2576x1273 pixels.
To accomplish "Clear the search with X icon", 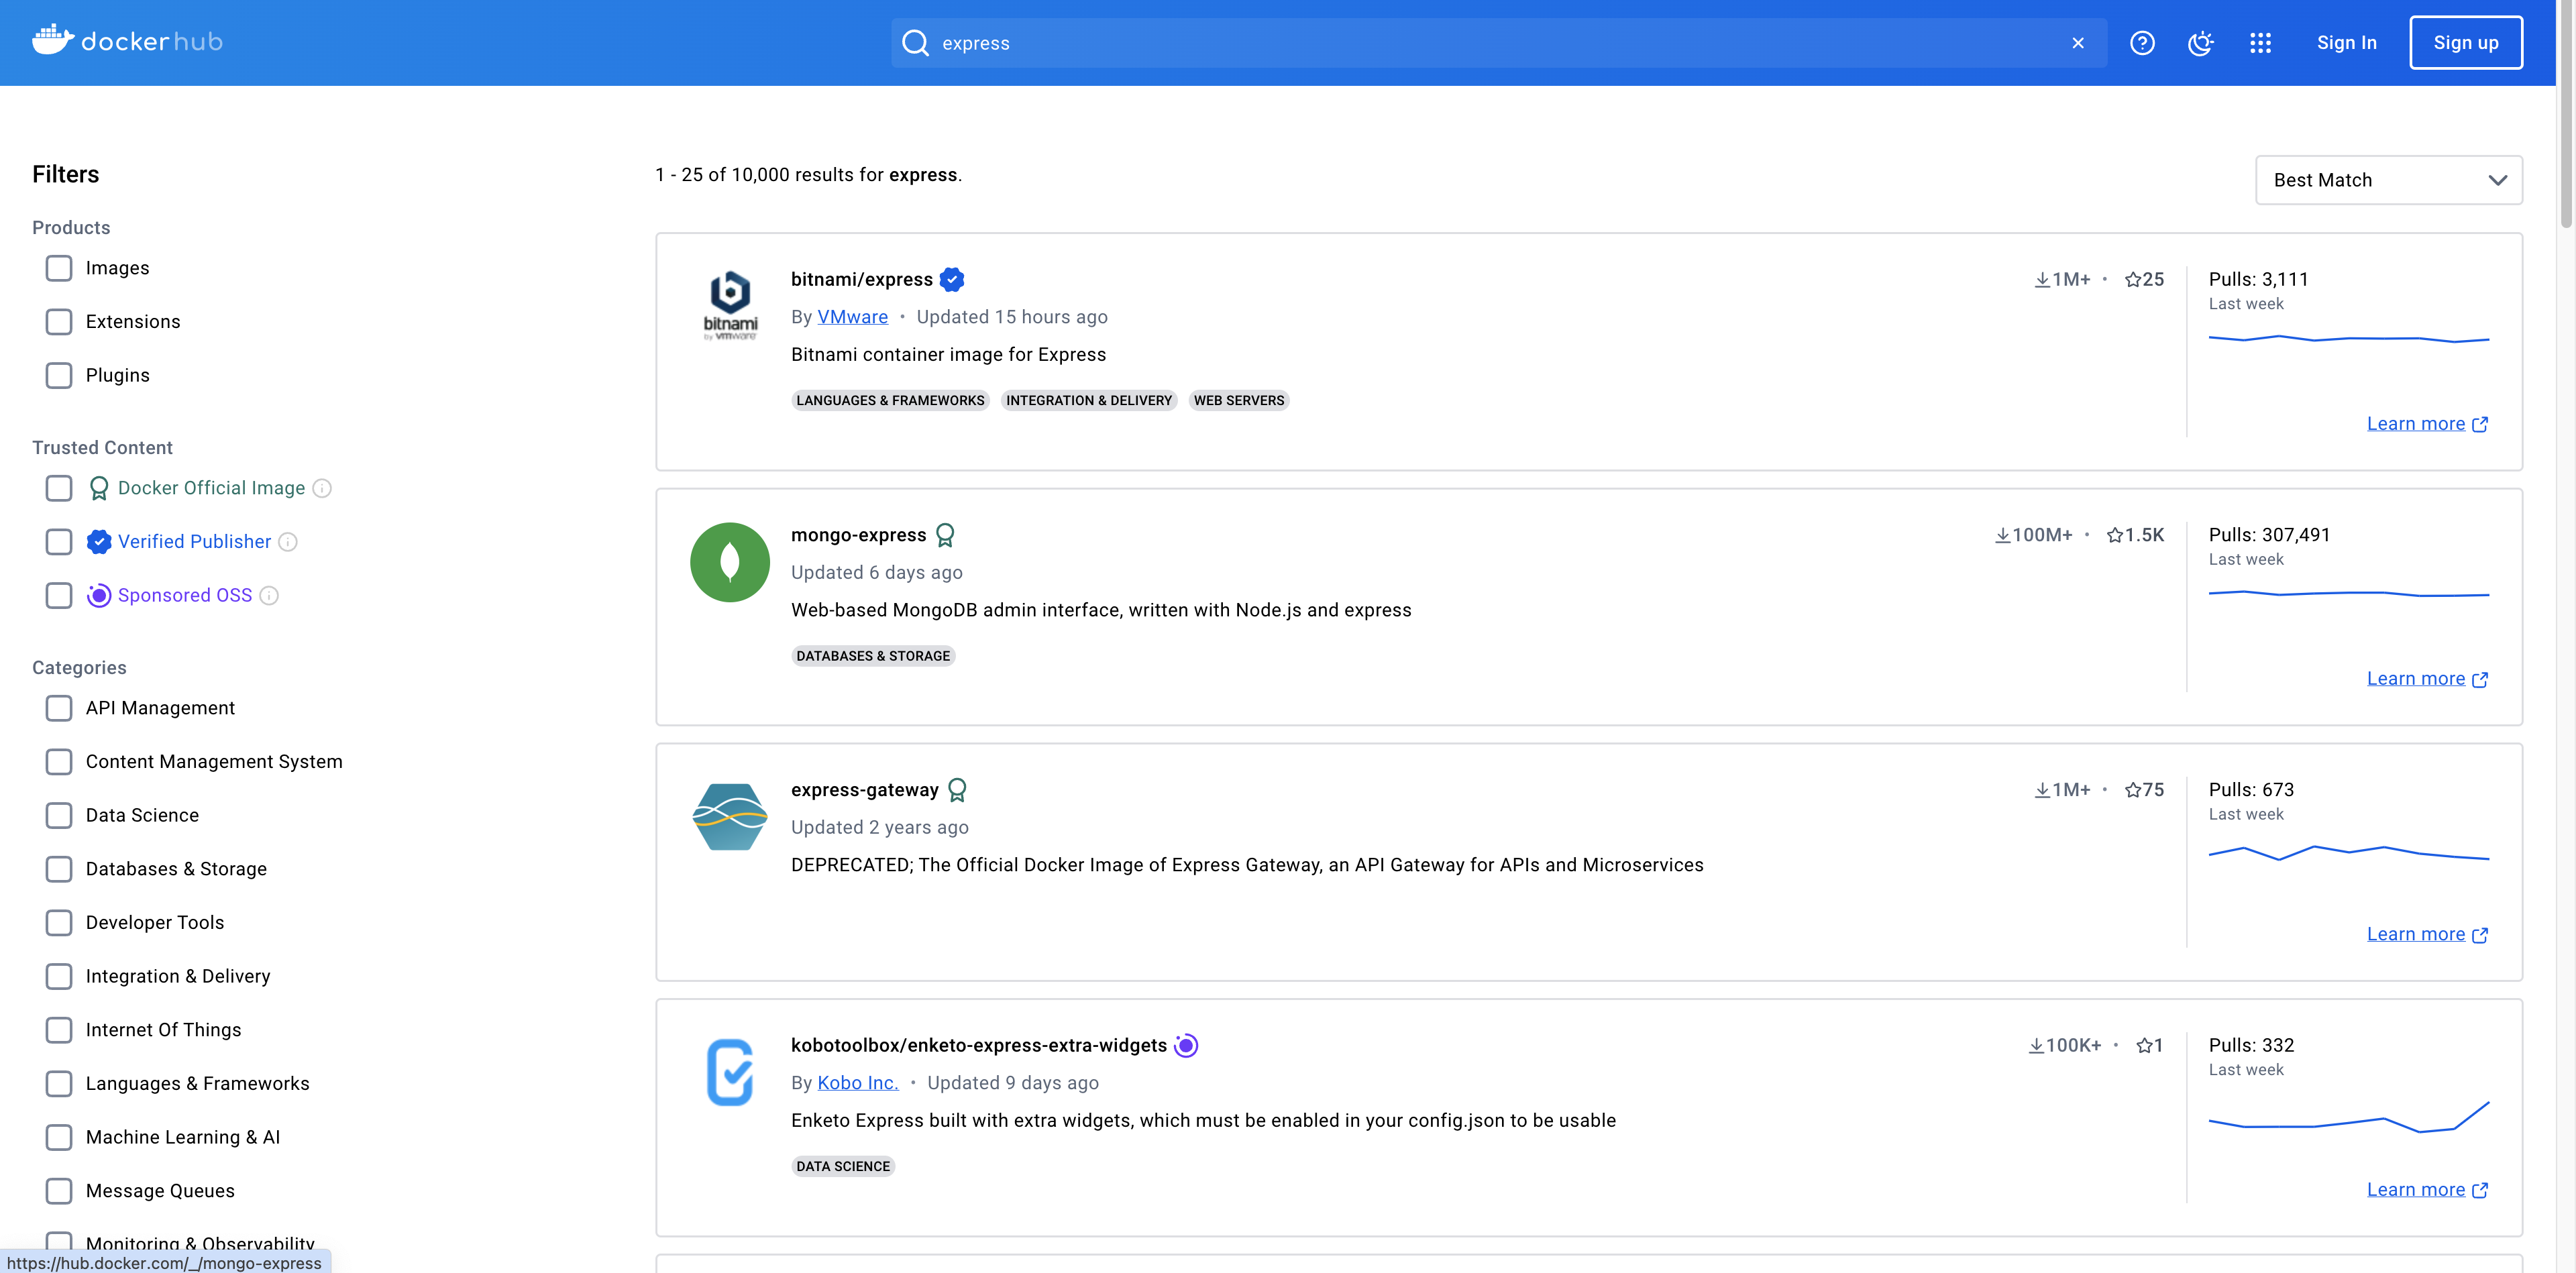I will [x=2077, y=43].
